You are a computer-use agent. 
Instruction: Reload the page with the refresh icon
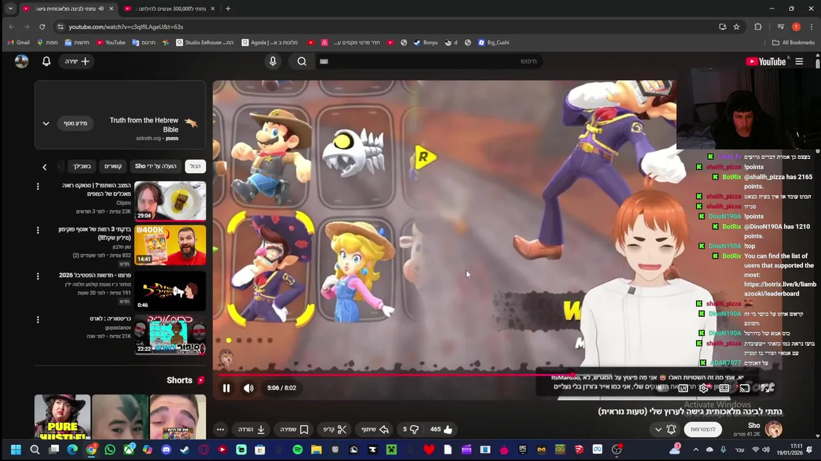click(42, 27)
